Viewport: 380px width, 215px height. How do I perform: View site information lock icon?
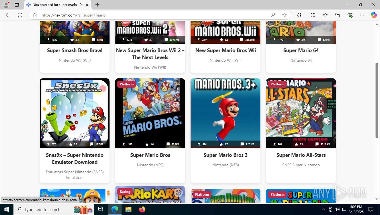coord(35,15)
